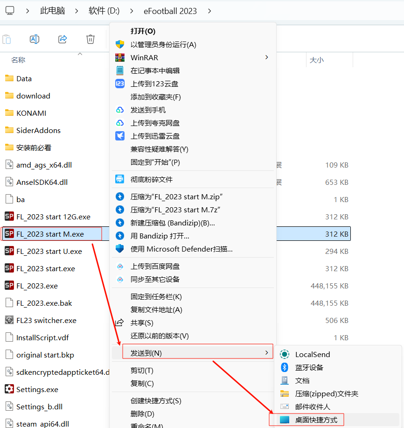
Task: Click the FL_2023.exe application icon
Action: 9,286
